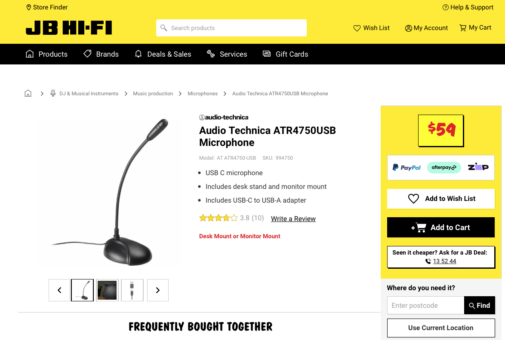Select the USB adapter thumbnail
This screenshot has width=505, height=340.
pos(132,290)
